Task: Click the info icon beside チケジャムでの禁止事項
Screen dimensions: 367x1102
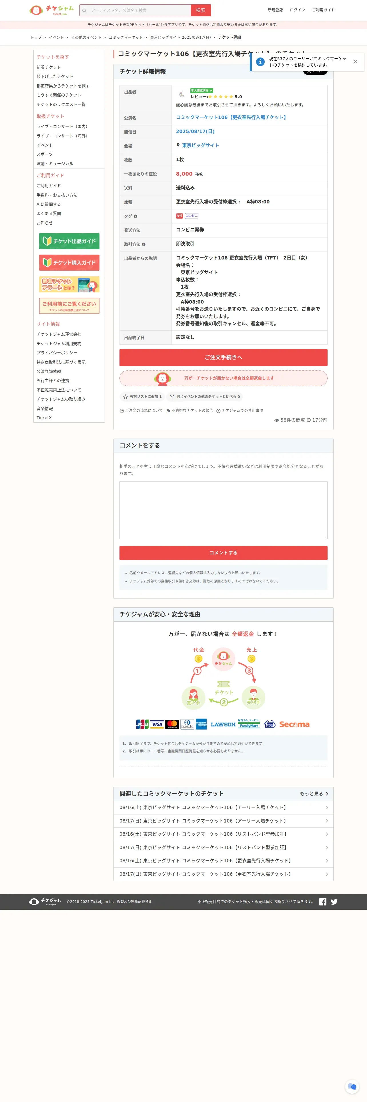Action: click(218, 411)
